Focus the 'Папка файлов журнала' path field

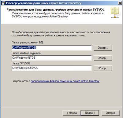pos(52,58)
